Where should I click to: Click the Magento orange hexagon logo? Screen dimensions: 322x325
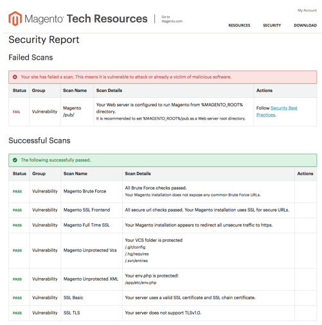pos(15,19)
